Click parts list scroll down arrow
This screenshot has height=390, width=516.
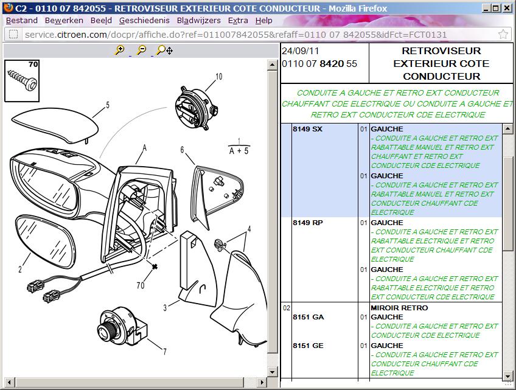[x=507, y=376]
